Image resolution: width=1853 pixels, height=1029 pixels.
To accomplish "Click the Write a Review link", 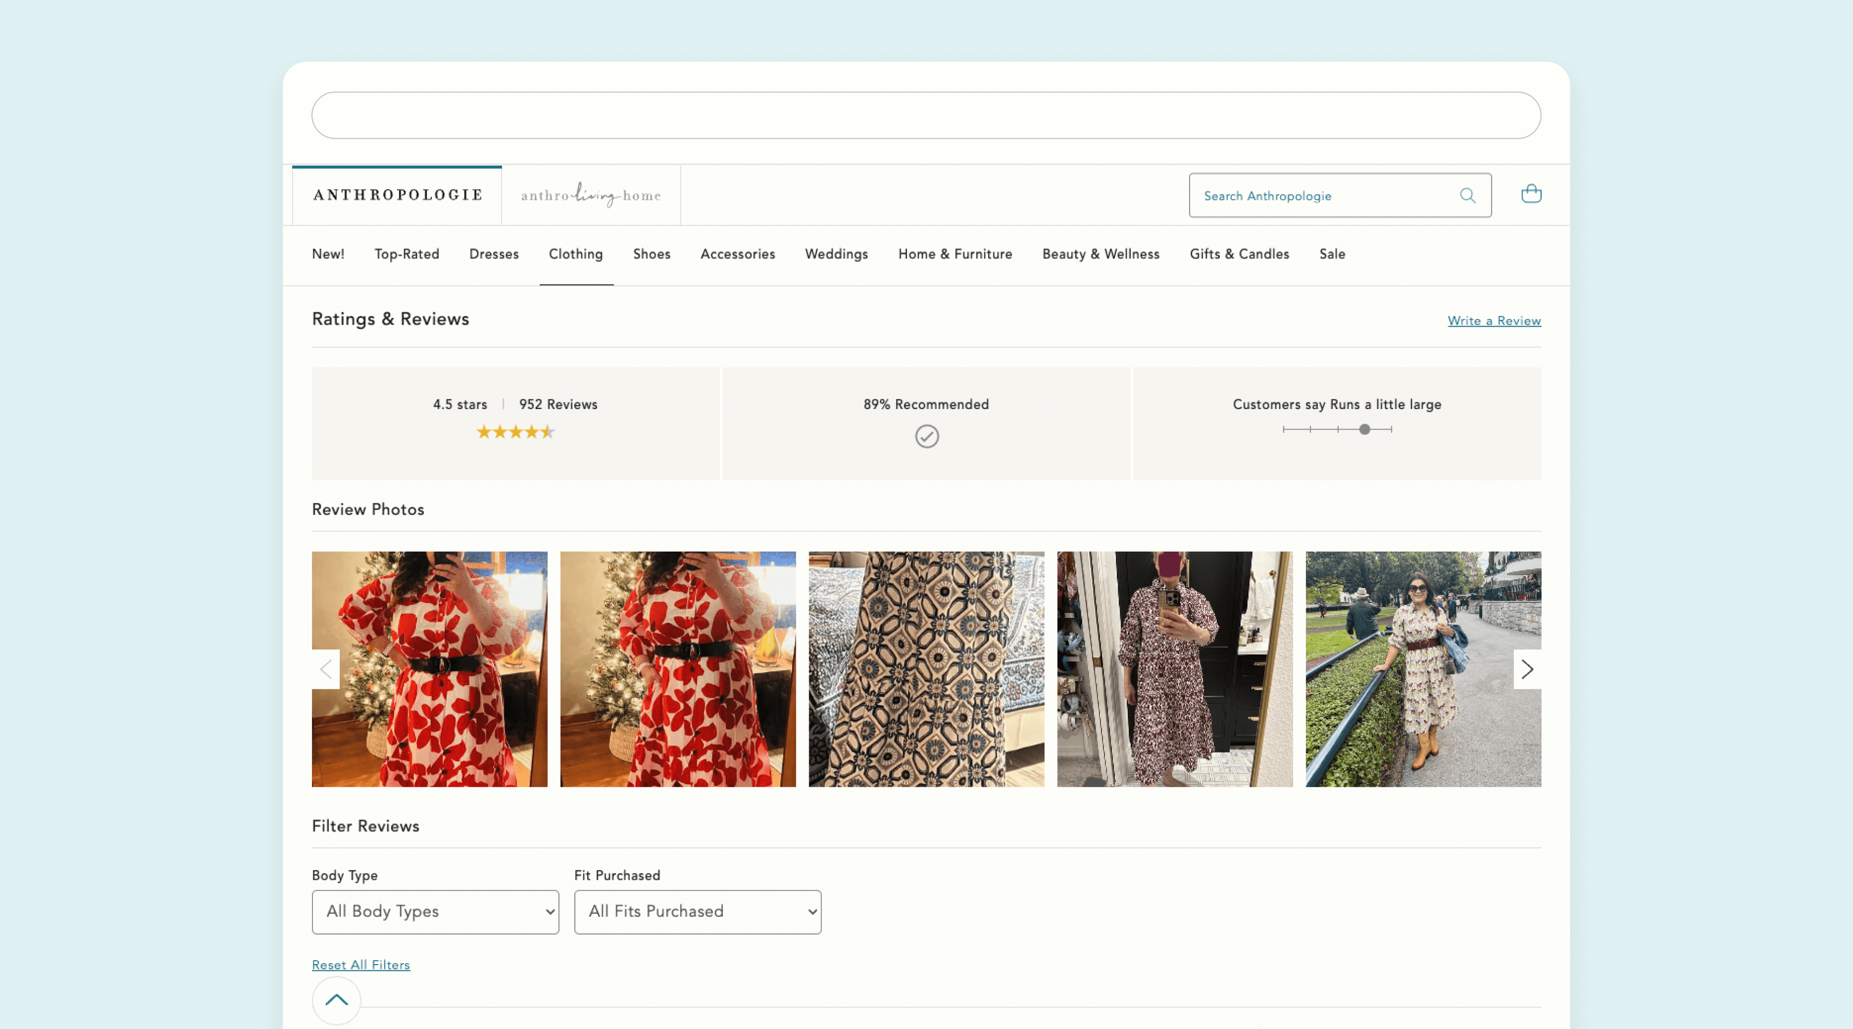I will [1493, 321].
